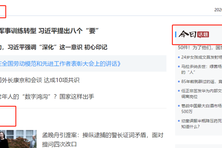222x148 pixels.
Task: Click the 今日话题 logo header
Action: (194, 34)
